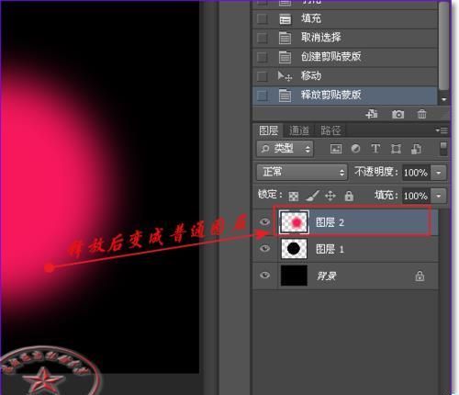Create new action from current state icon

(x=372, y=115)
